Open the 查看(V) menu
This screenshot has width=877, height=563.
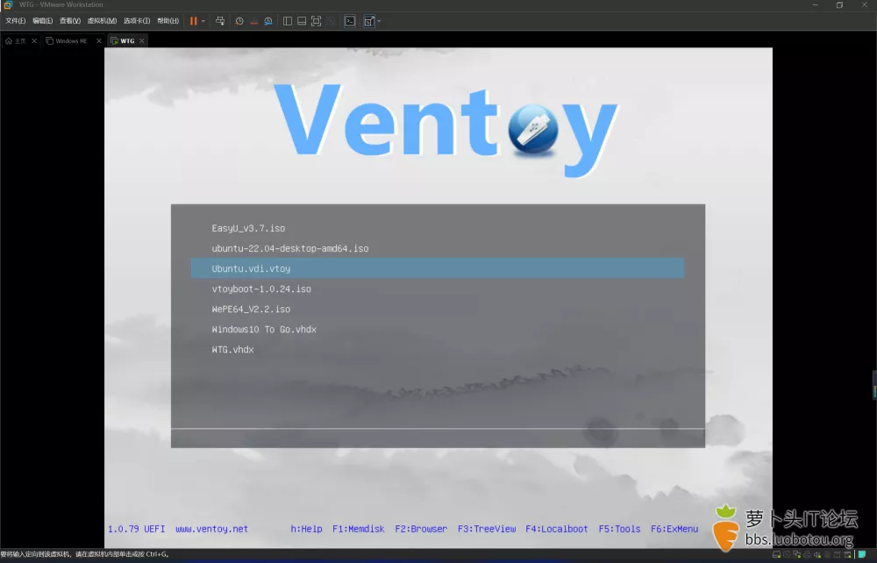[70, 21]
